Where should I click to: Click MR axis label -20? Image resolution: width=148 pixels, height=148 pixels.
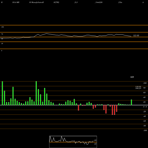click(x=144, y=112)
